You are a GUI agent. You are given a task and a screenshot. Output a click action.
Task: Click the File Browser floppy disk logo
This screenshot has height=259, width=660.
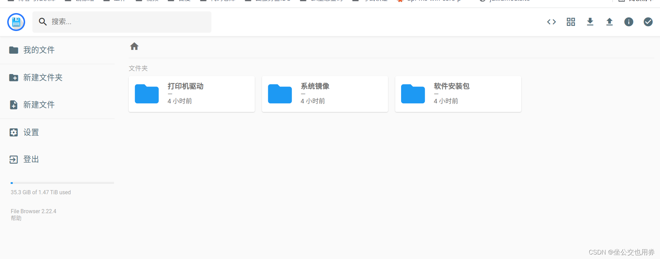[x=16, y=22]
